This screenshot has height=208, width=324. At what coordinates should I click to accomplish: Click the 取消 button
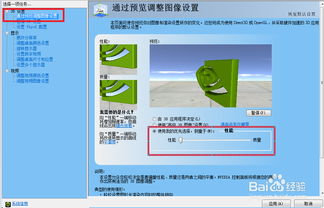tap(308, 204)
